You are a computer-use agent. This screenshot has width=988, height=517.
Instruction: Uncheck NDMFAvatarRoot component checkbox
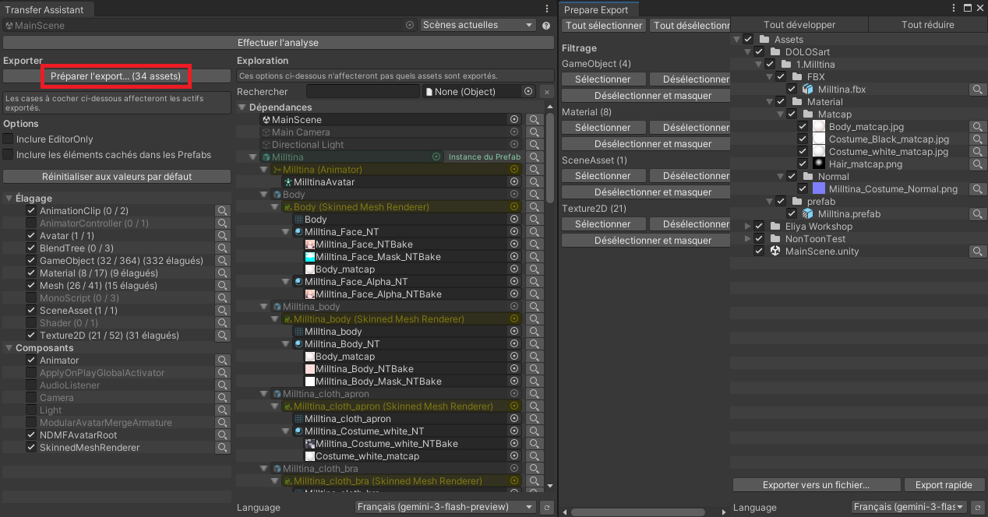(x=31, y=435)
